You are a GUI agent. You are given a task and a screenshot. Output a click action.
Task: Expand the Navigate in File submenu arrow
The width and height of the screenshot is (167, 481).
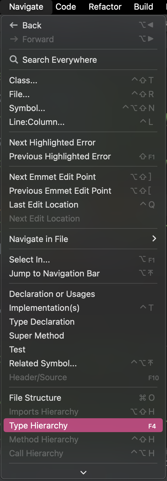click(x=154, y=239)
